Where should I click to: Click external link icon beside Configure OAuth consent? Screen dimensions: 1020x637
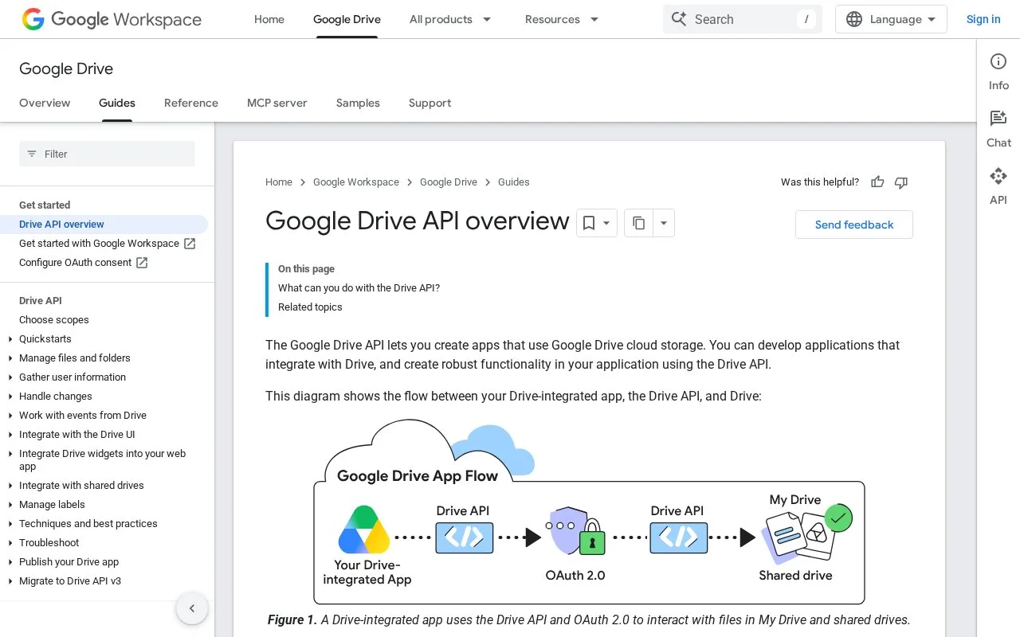pyautogui.click(x=142, y=263)
